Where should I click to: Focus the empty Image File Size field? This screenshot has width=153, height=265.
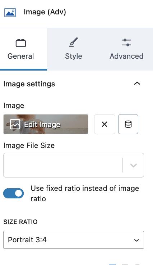(63, 165)
